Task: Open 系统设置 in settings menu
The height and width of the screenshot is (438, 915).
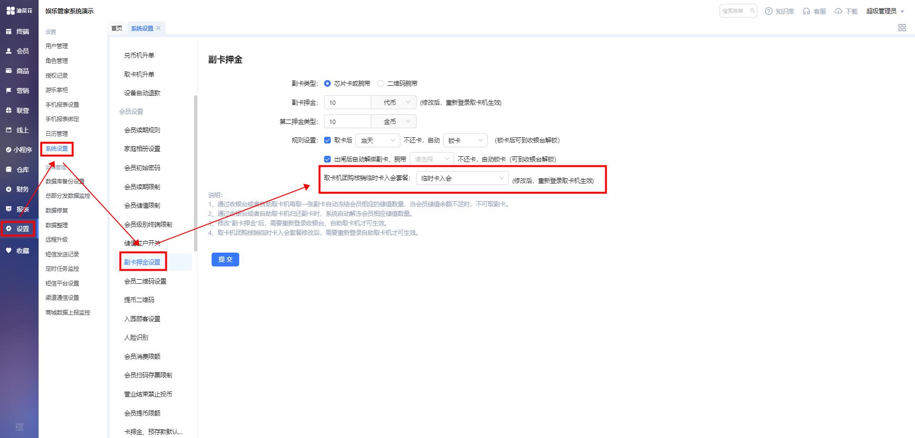Action: [57, 149]
